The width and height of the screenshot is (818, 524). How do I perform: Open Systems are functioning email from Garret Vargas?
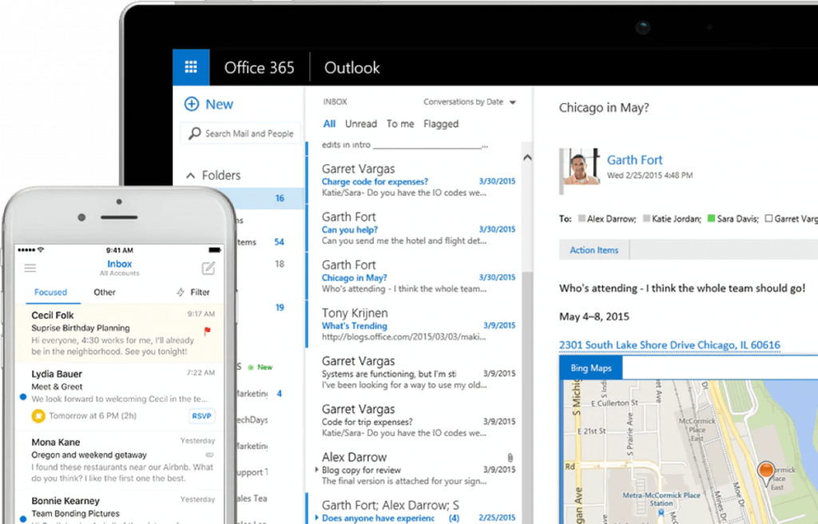(x=413, y=373)
